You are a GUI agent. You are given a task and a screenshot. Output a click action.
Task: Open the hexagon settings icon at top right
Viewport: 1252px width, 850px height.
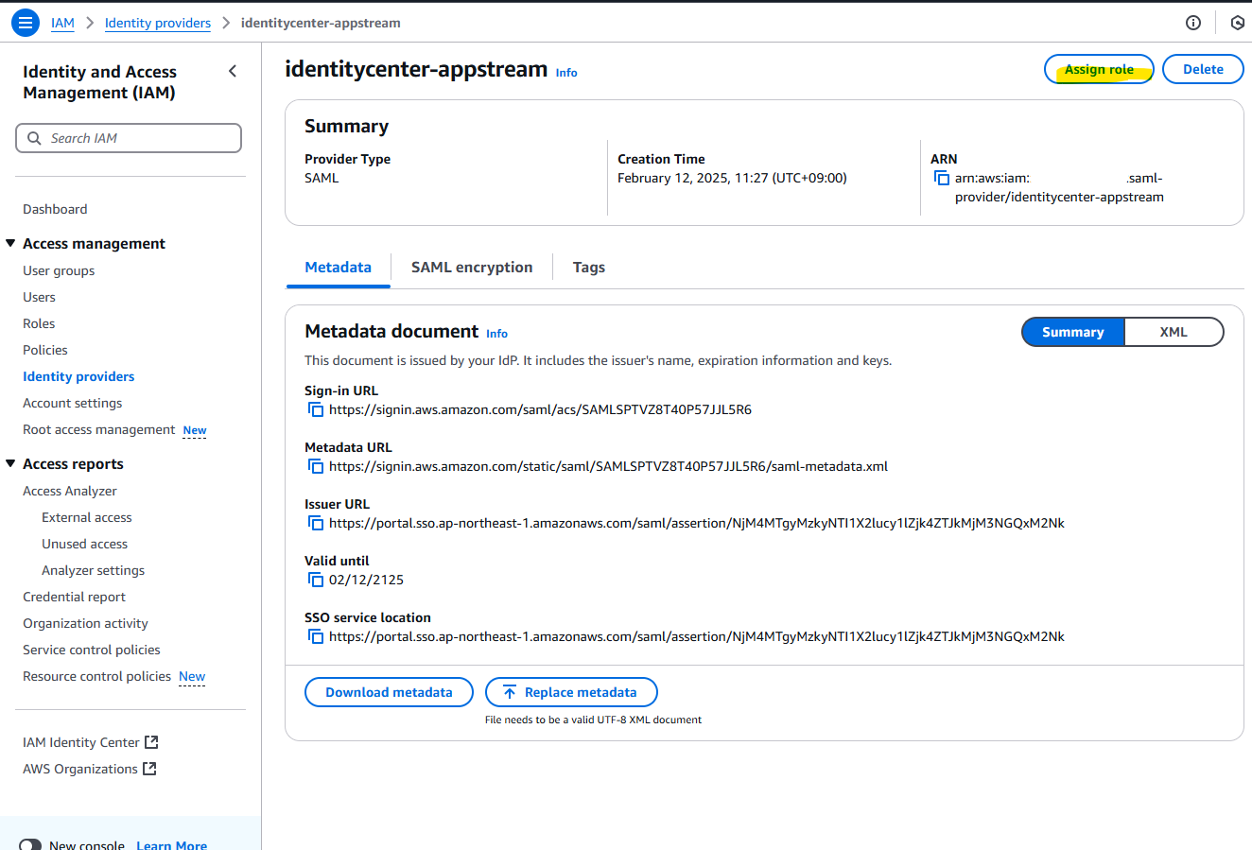click(1237, 23)
